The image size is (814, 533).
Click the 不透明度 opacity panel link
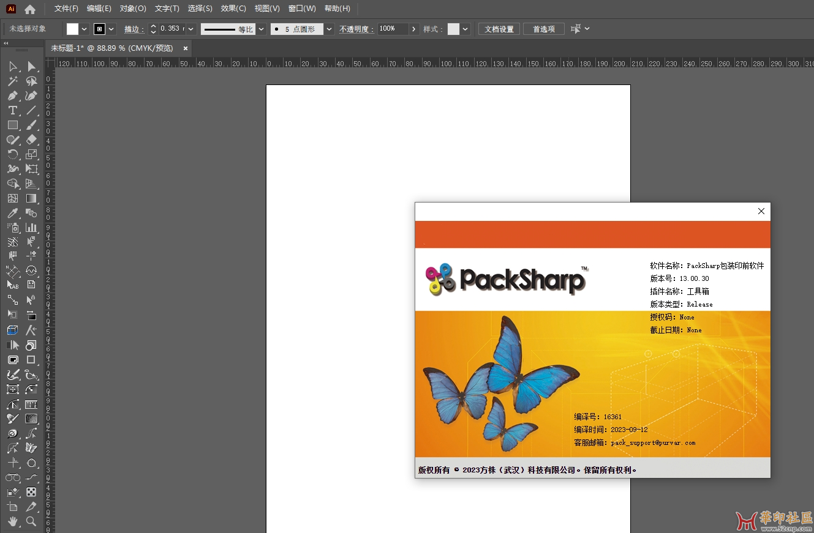pos(356,29)
